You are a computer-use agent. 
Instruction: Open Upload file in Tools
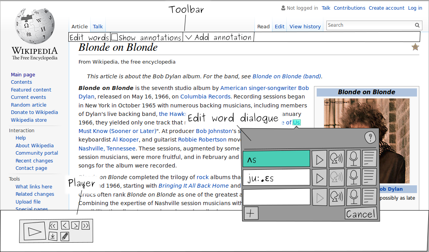pyautogui.click(x=28, y=202)
